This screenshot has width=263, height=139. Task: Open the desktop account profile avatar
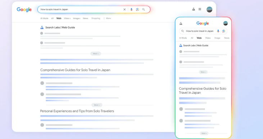(209, 9)
